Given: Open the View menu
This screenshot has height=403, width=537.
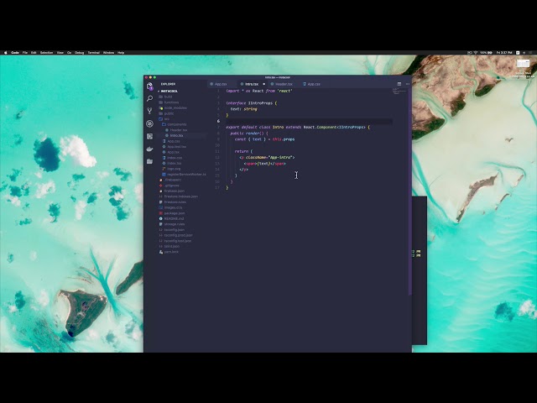Looking at the screenshot, I should tap(60, 53).
